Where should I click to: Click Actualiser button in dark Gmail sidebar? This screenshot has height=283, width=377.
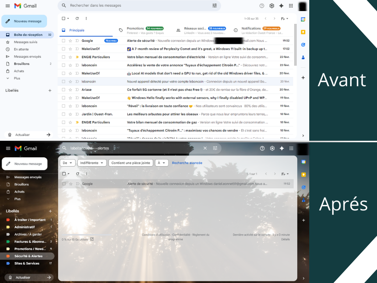tap(29, 277)
